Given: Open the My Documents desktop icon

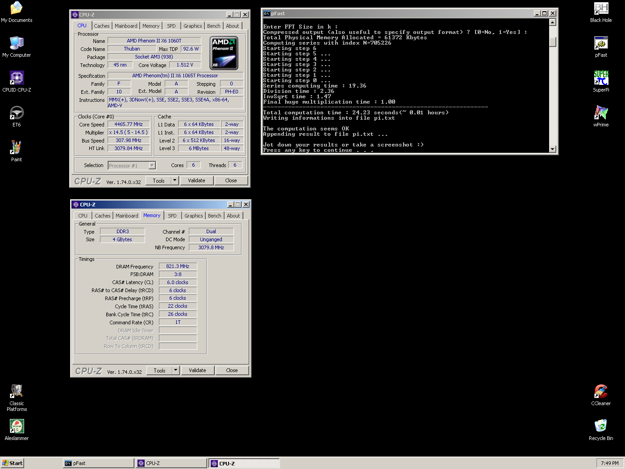Looking at the screenshot, I should point(17,12).
